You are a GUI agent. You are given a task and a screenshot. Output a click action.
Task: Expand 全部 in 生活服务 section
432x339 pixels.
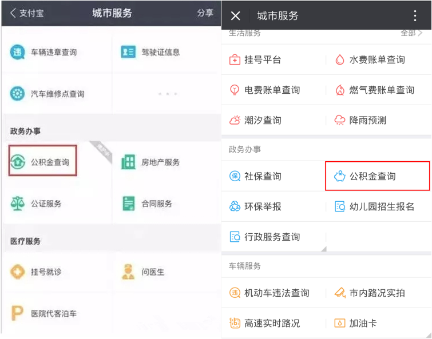pos(411,33)
